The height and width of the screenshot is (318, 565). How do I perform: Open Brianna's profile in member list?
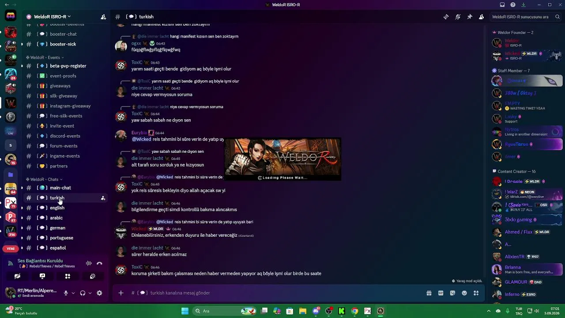pyautogui.click(x=527, y=269)
